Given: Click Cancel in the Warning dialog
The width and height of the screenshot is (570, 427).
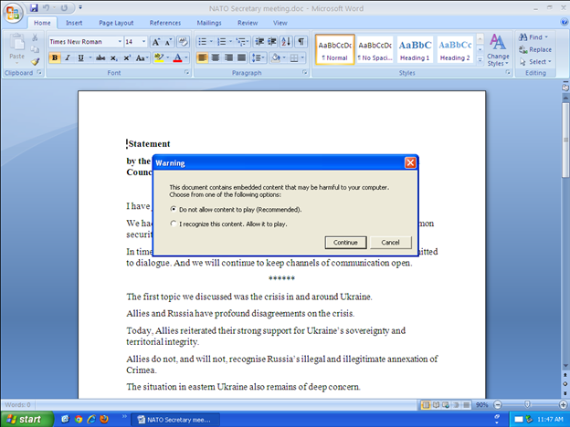Looking at the screenshot, I should click(x=390, y=242).
